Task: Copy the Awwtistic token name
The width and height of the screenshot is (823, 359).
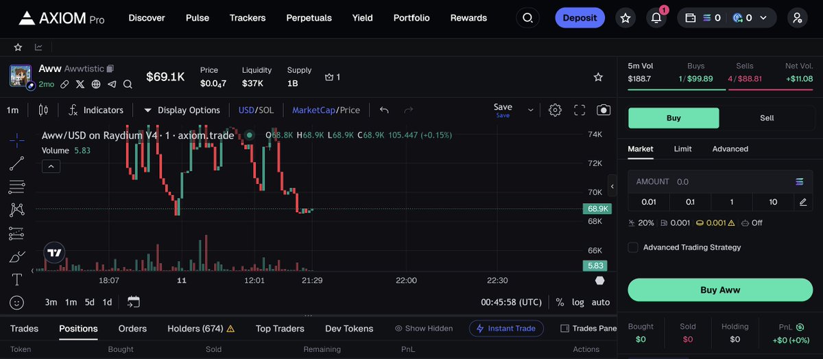Action: tap(110, 69)
